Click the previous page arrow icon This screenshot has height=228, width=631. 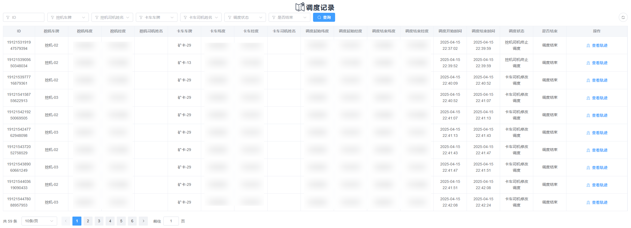tap(66, 221)
